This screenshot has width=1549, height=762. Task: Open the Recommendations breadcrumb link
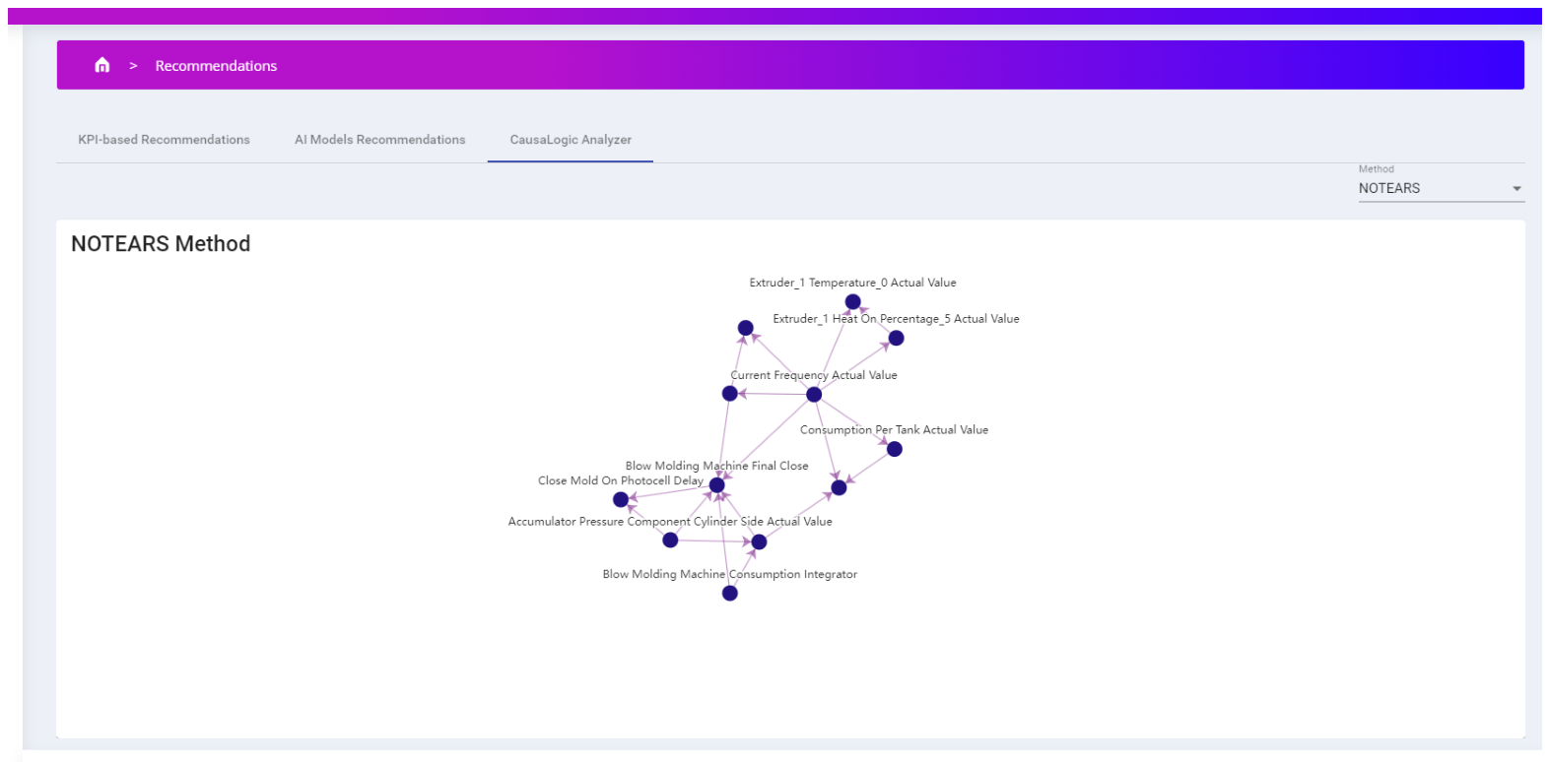[x=216, y=66]
